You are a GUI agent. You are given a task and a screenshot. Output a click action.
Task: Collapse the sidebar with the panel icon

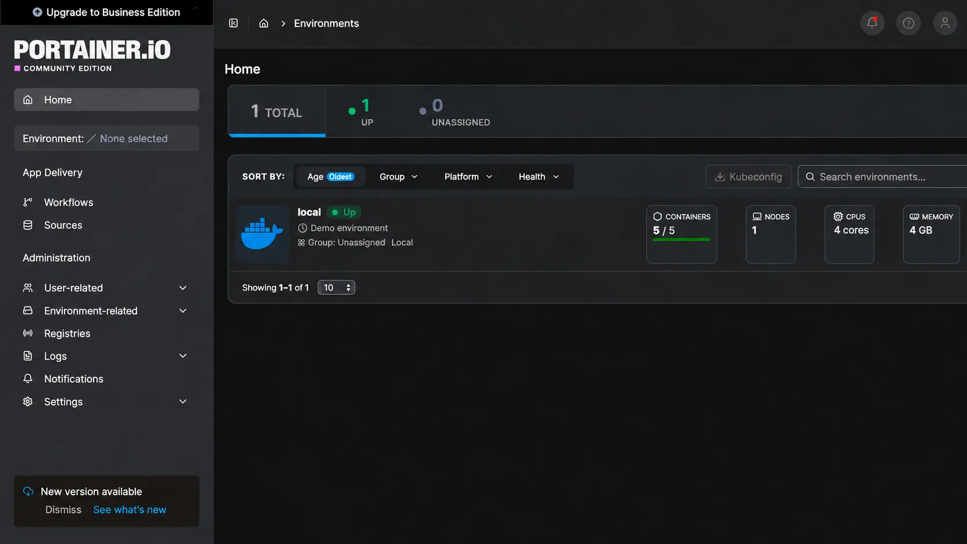(x=234, y=23)
